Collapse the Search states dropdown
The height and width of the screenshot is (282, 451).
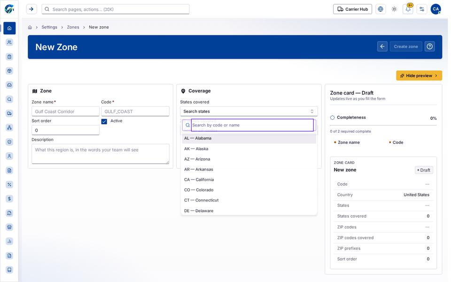point(249,111)
